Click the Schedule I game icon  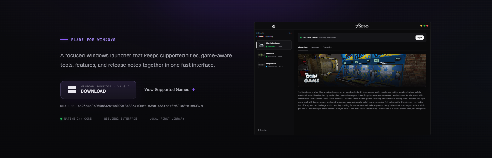tap(261, 55)
